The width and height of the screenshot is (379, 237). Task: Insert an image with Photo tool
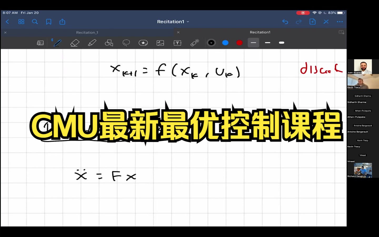160,43
